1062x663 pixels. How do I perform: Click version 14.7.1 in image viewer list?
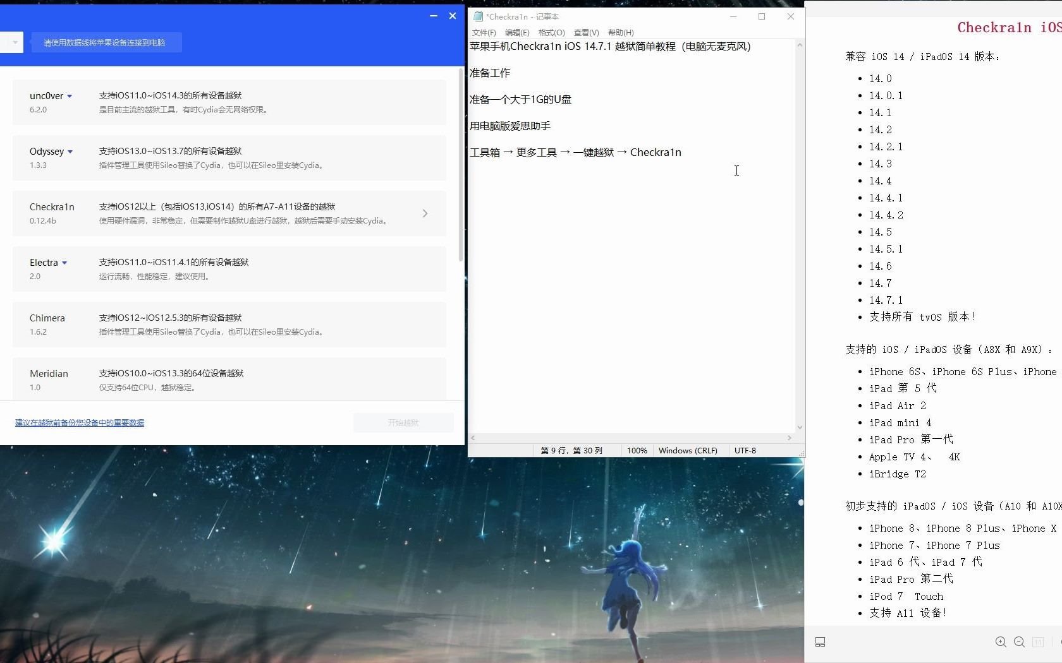tap(886, 300)
